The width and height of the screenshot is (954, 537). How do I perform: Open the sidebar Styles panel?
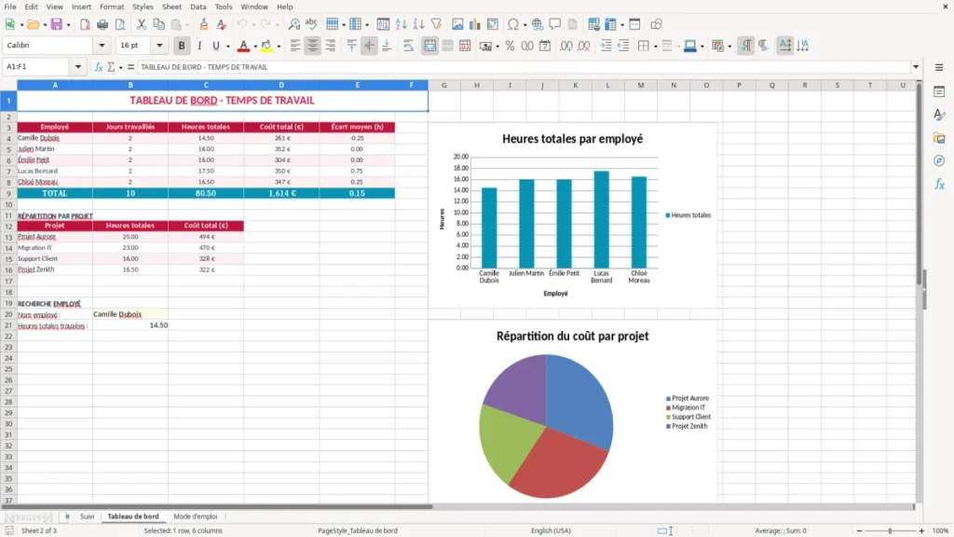pos(939,115)
